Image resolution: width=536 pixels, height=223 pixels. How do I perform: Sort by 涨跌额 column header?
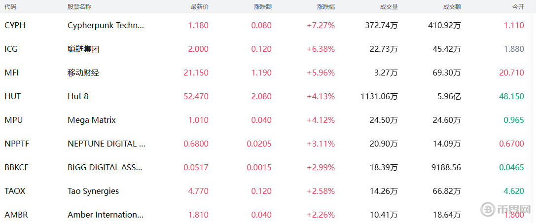tap(262, 7)
